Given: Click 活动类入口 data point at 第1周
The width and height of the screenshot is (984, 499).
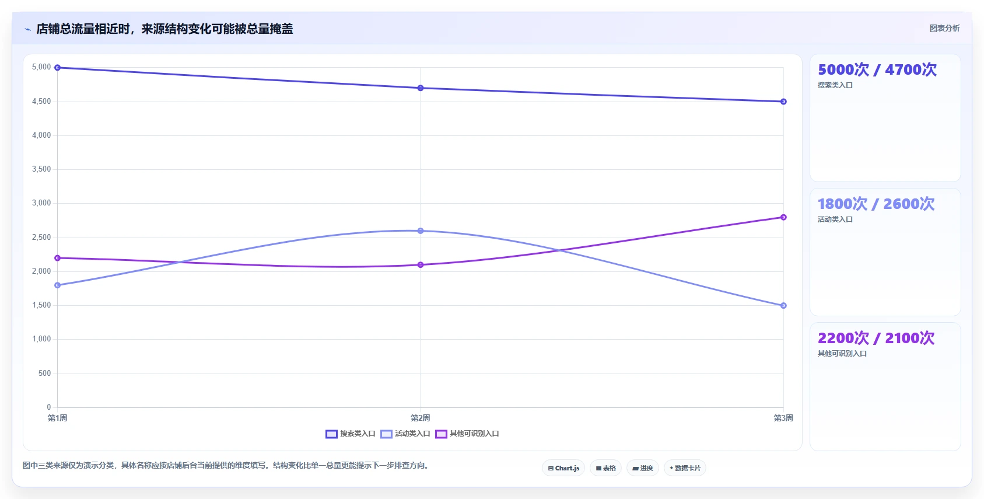Looking at the screenshot, I should tap(57, 285).
